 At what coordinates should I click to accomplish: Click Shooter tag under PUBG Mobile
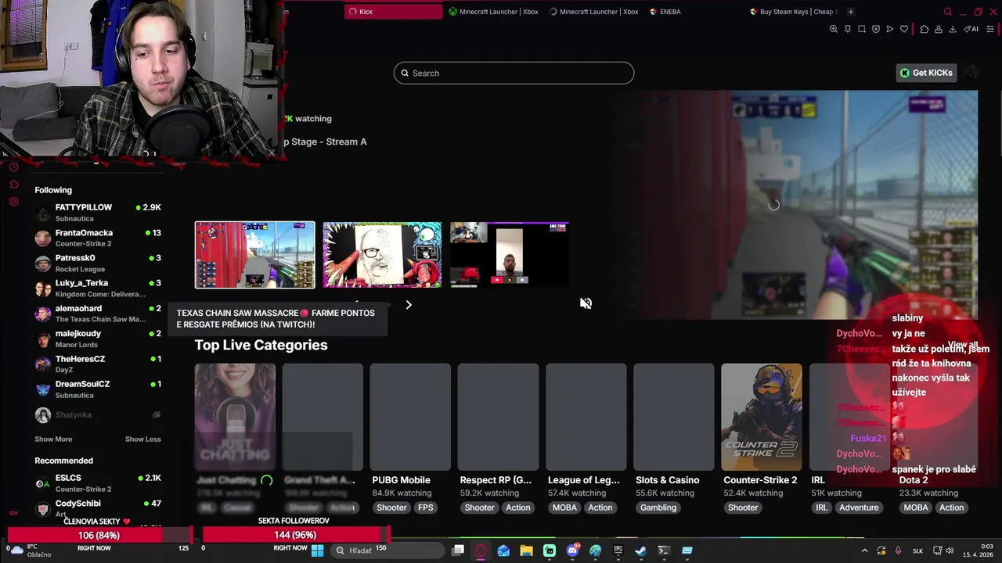(391, 507)
